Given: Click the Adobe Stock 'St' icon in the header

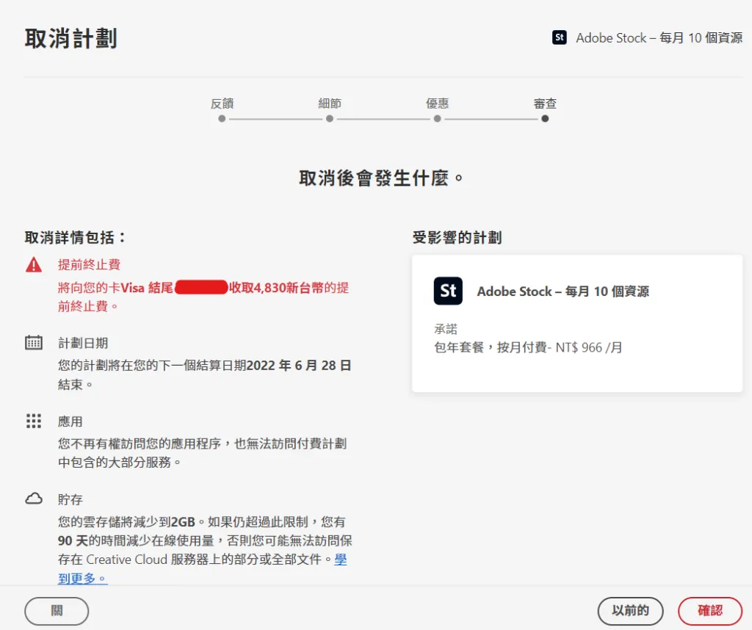Looking at the screenshot, I should [559, 37].
